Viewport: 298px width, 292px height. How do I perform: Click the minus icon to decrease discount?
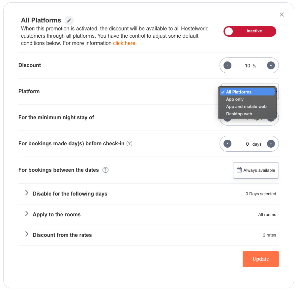click(x=227, y=65)
